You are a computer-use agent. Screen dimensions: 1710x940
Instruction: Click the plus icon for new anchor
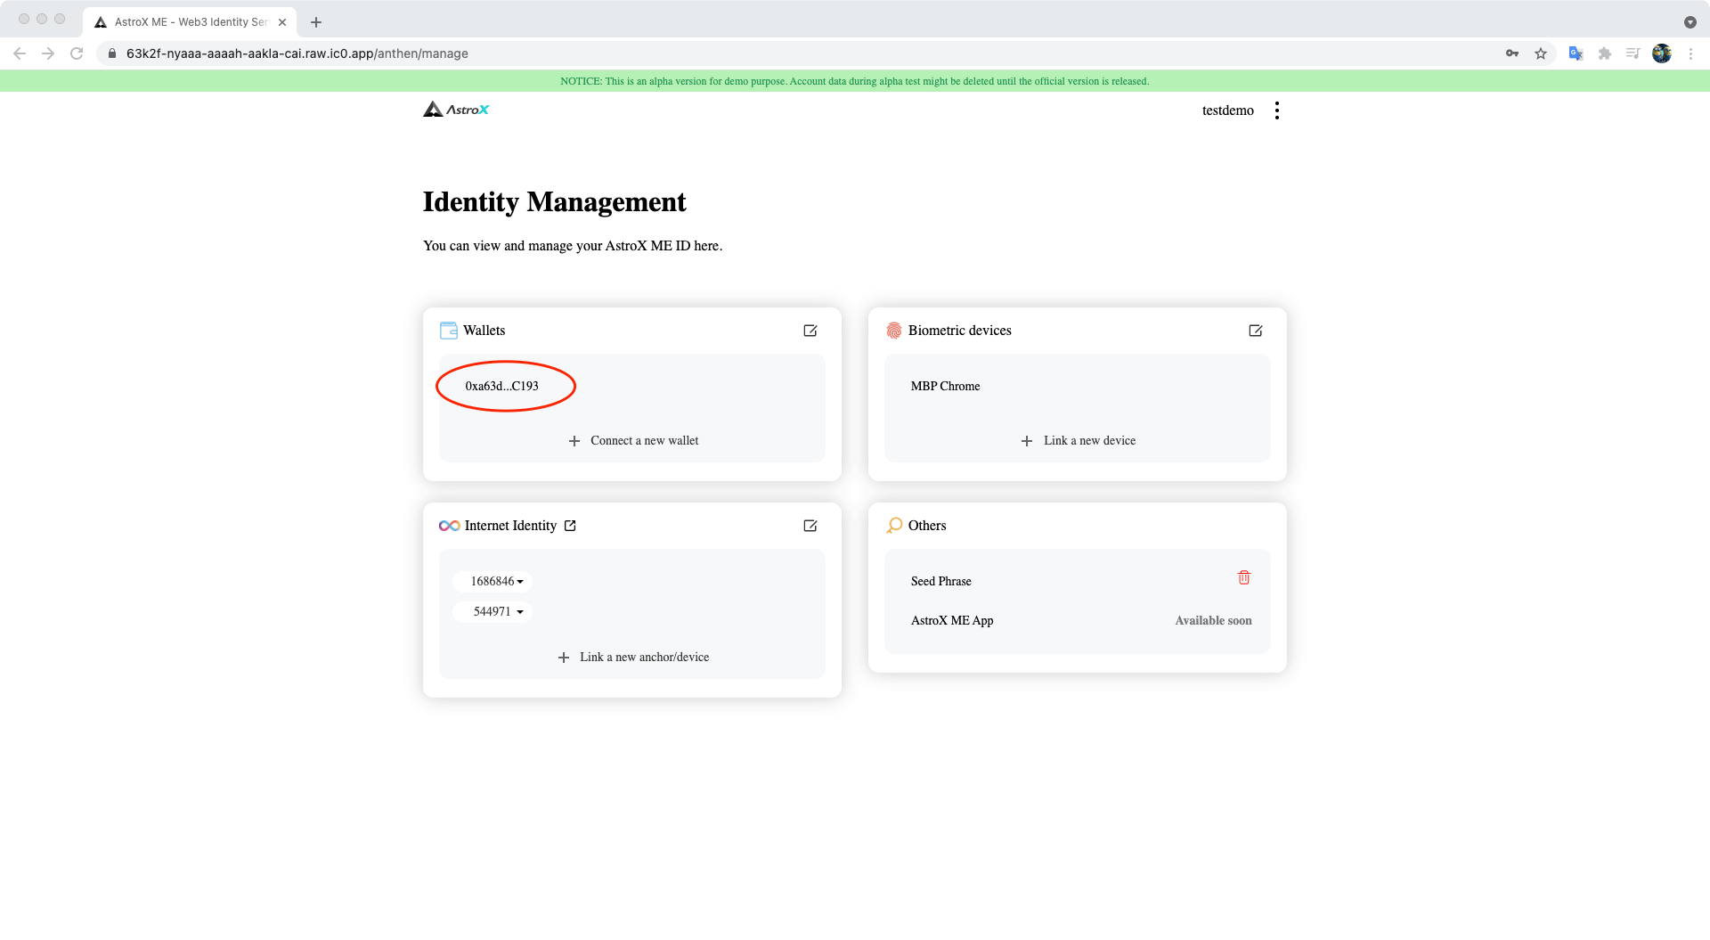[564, 658]
